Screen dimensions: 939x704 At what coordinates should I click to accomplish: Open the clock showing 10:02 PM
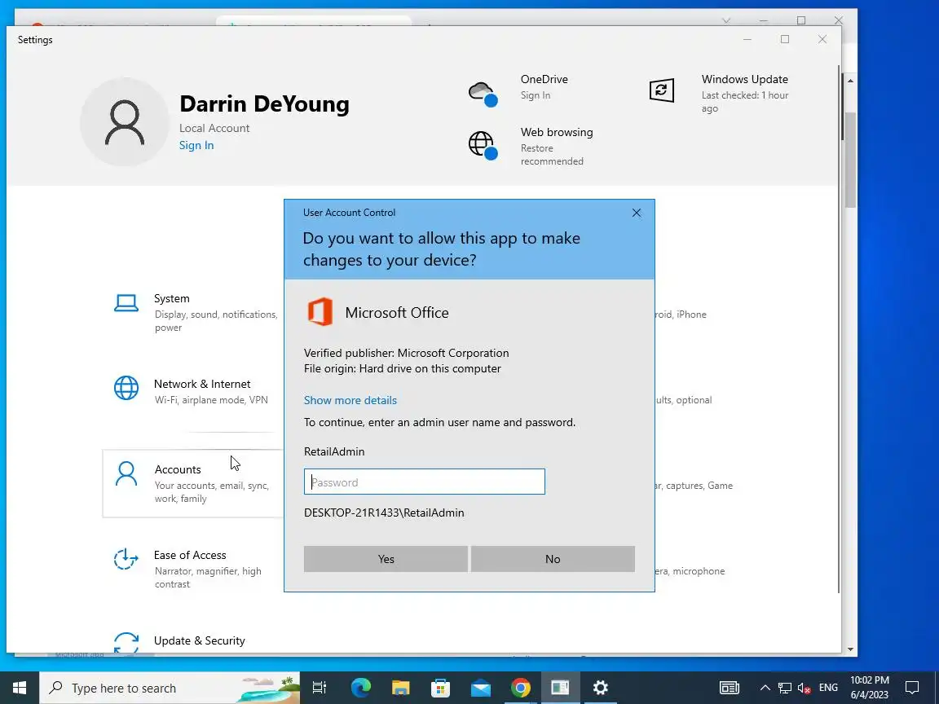click(x=870, y=688)
